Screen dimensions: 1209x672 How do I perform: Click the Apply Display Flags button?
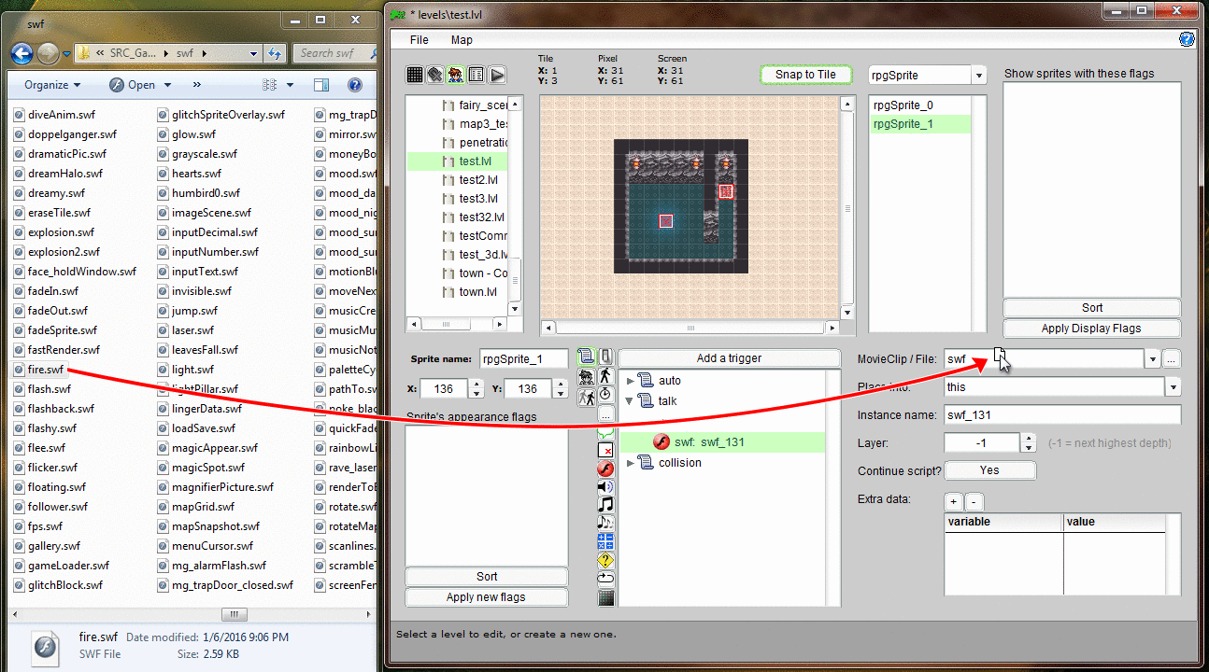pyautogui.click(x=1091, y=329)
